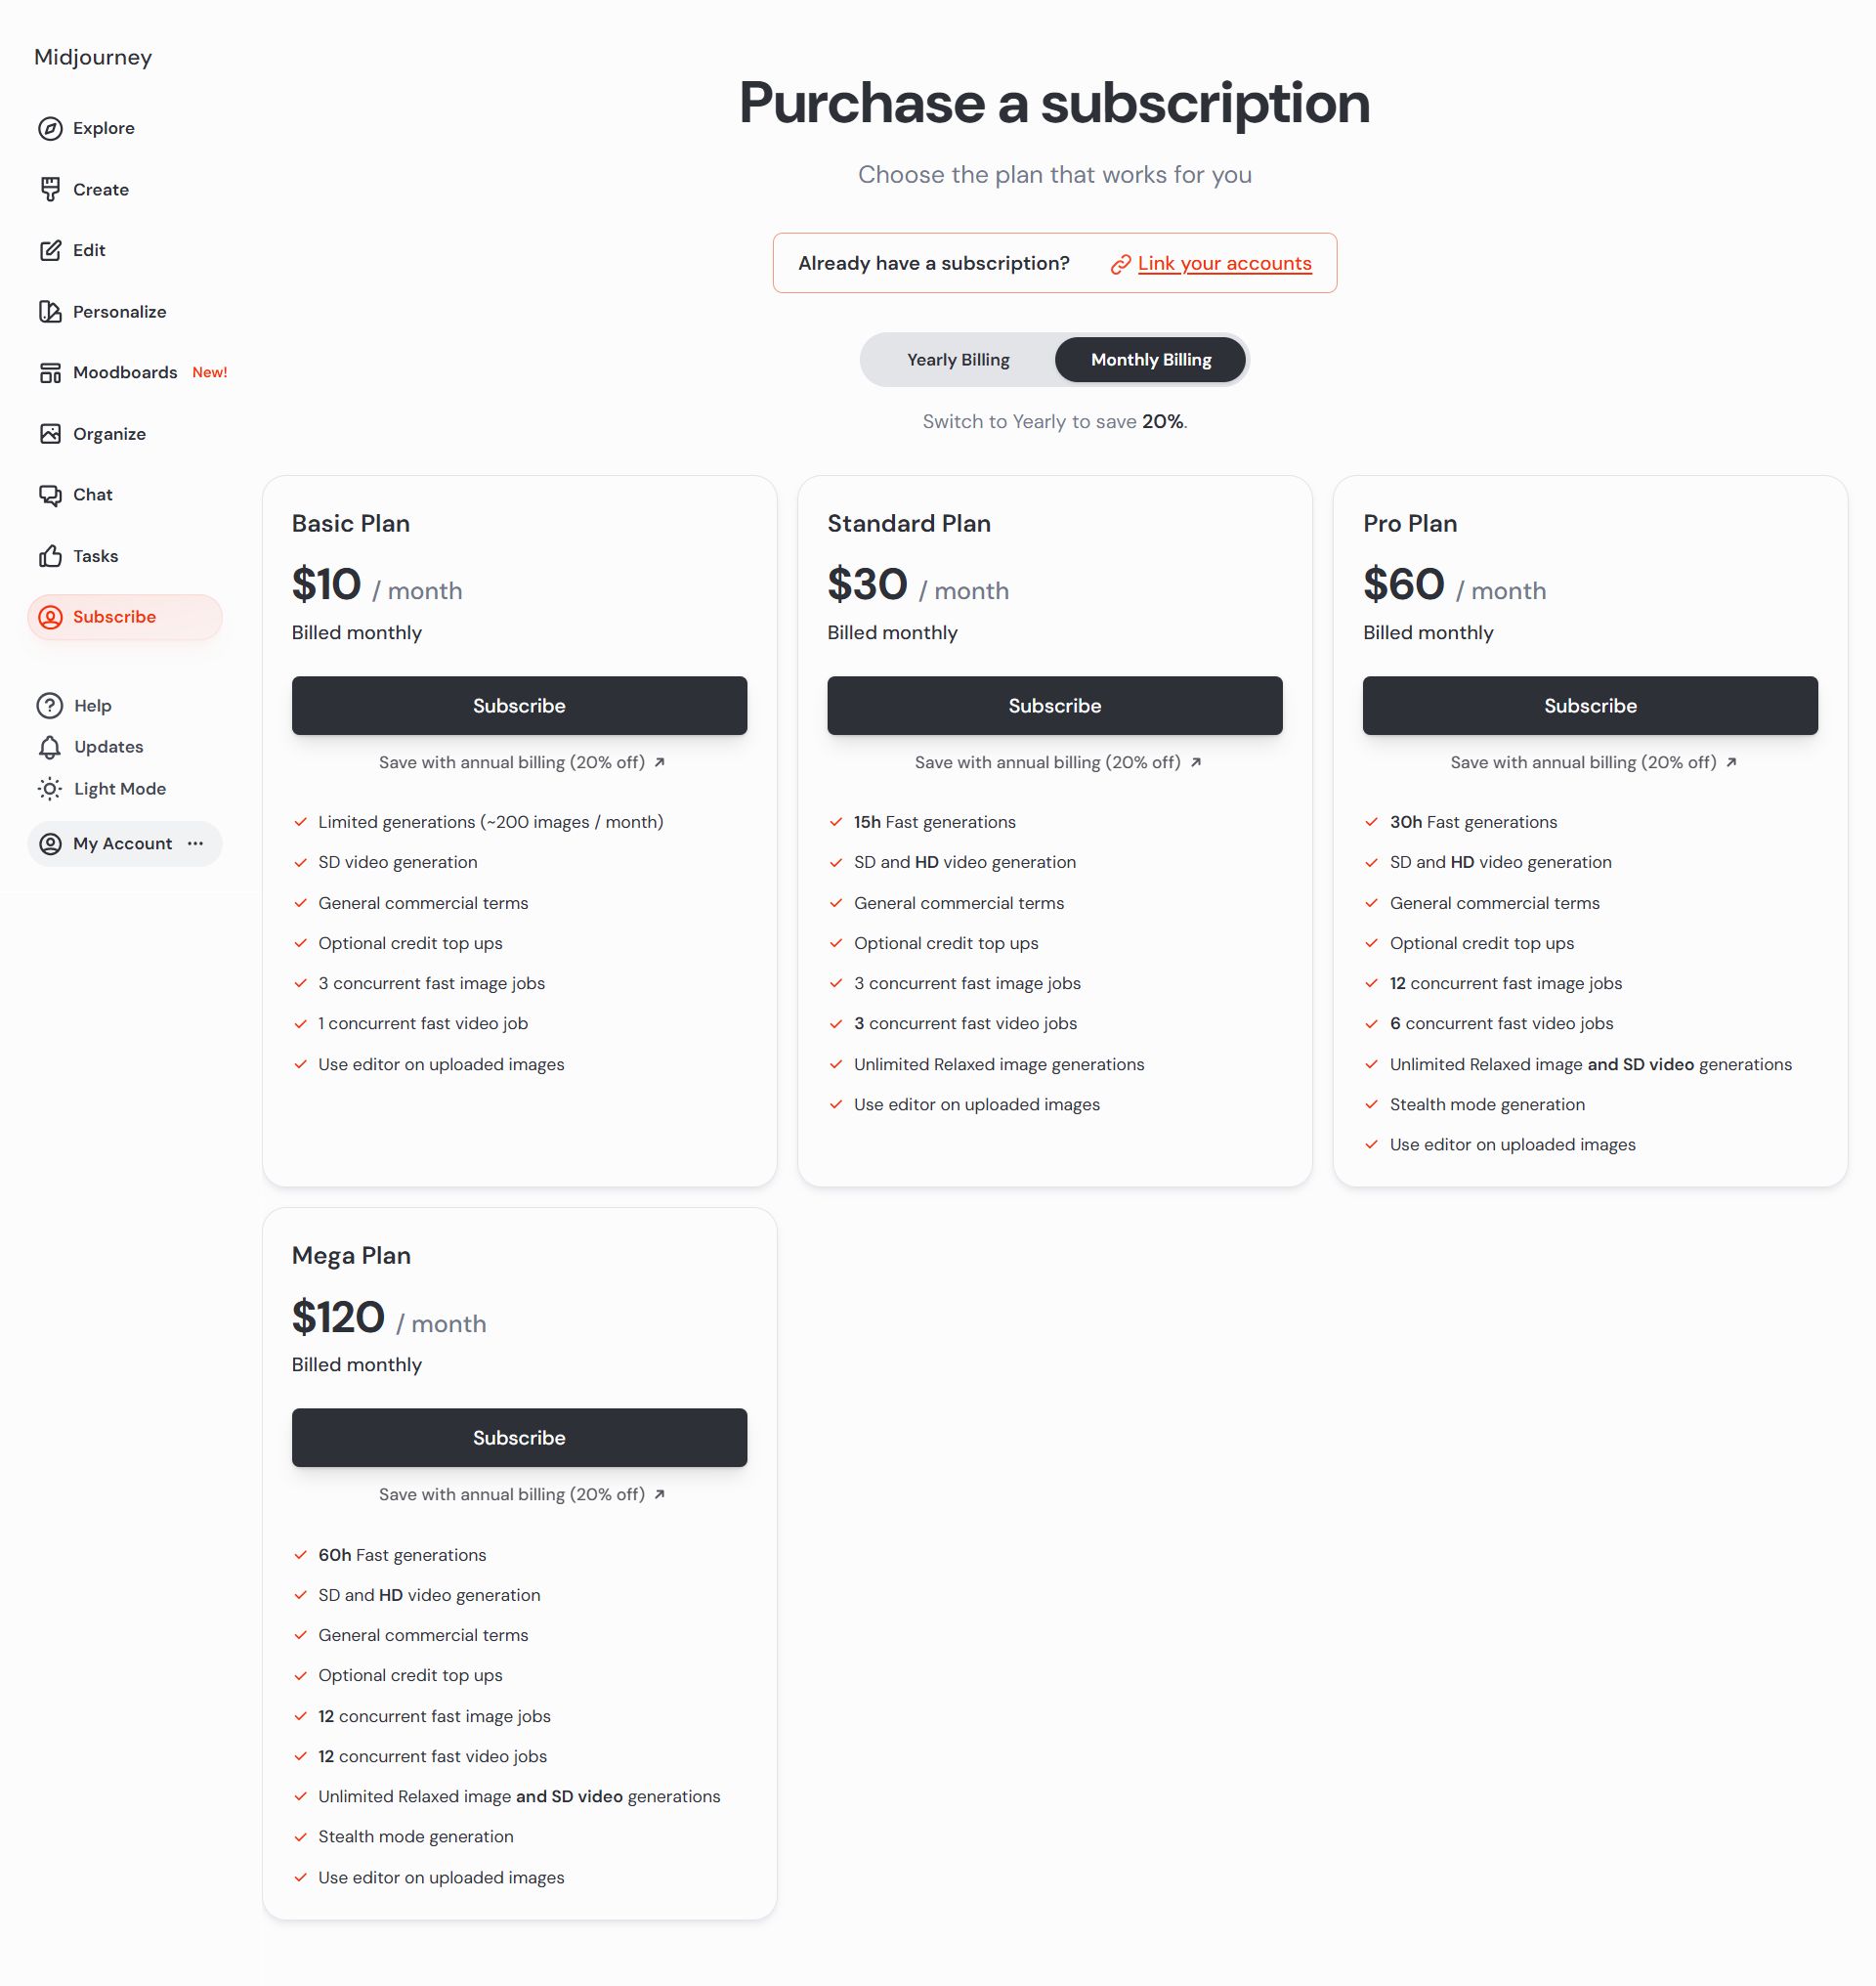Click the Moodboards icon
Image resolution: width=1876 pixels, height=1986 pixels.
[x=50, y=372]
